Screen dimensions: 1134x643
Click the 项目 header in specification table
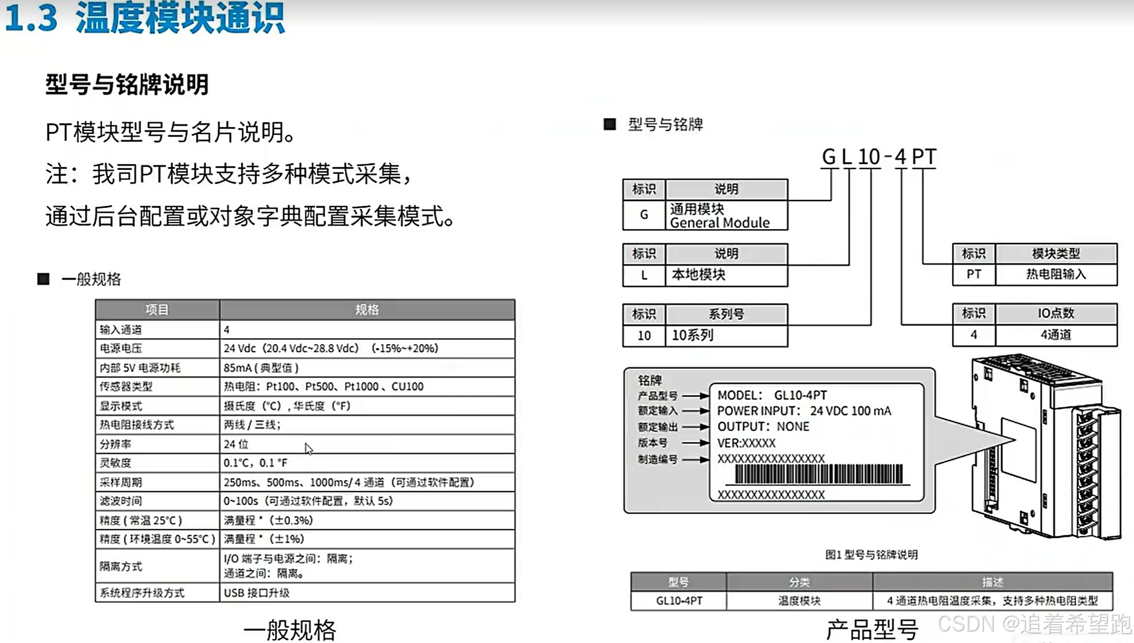157,309
